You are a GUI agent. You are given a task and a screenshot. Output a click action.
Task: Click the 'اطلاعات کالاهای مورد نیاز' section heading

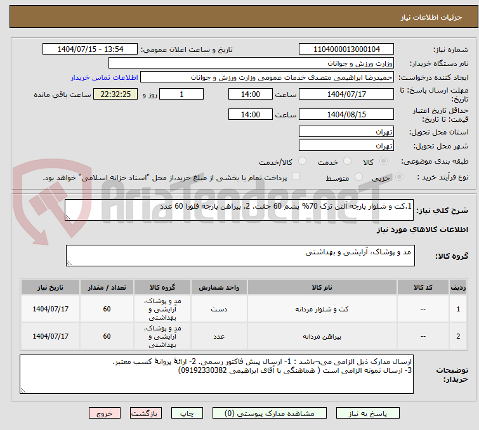pos(422,230)
